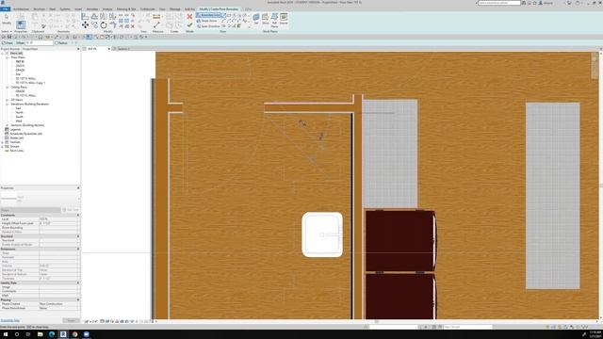
Task: Open the Phase Created value field
Action: coord(59,303)
